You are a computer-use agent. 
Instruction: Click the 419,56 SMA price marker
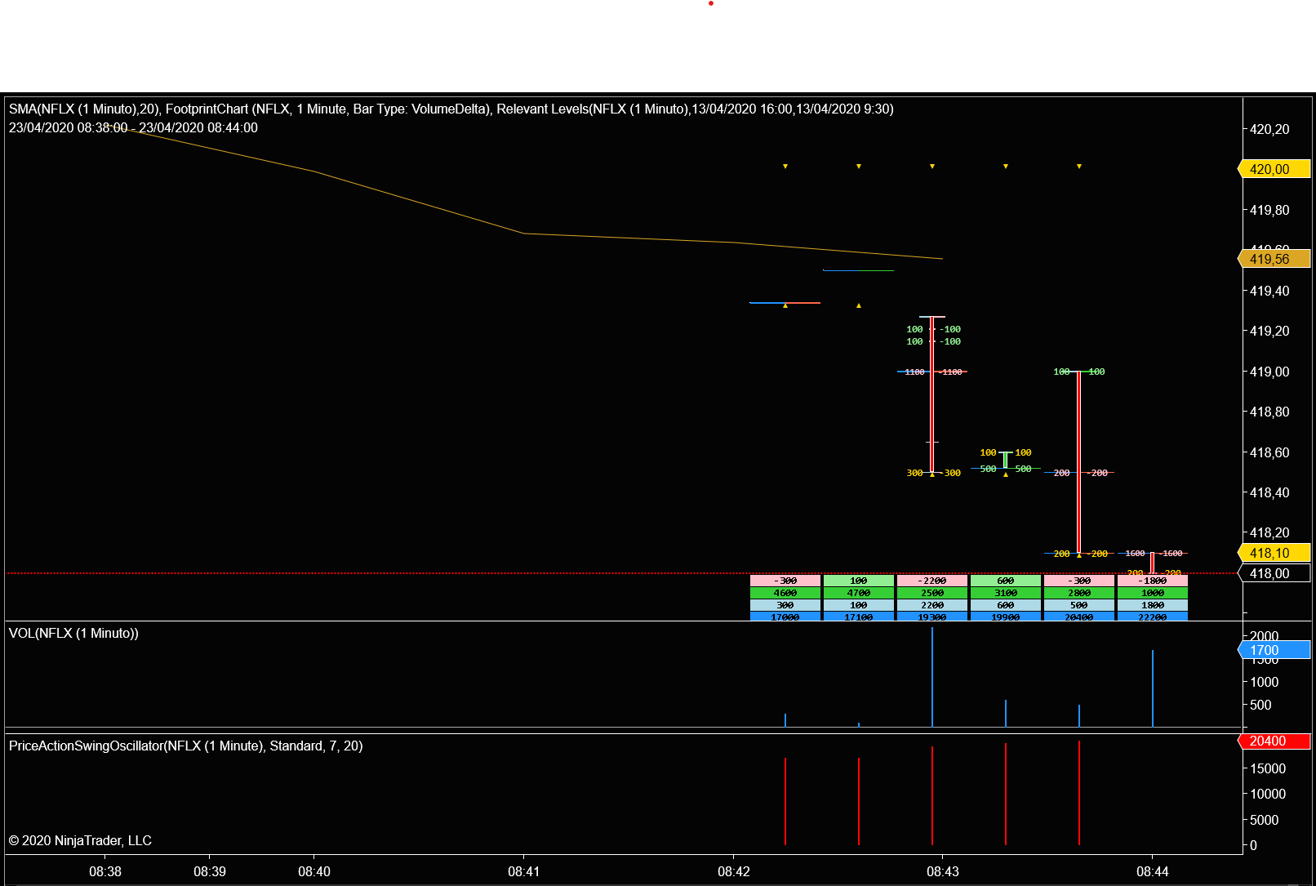(x=1274, y=259)
